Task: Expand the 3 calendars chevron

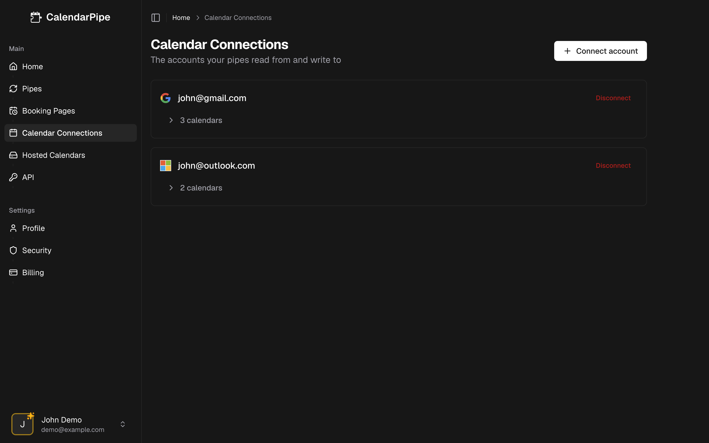Action: [x=171, y=120]
